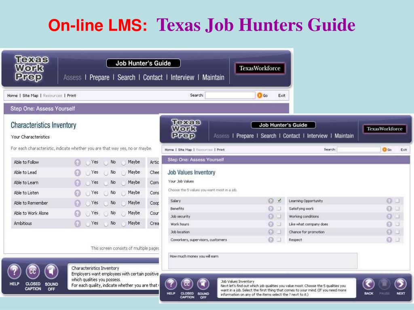
Task: Select Maybe for Ambitious
Action: 123,224
